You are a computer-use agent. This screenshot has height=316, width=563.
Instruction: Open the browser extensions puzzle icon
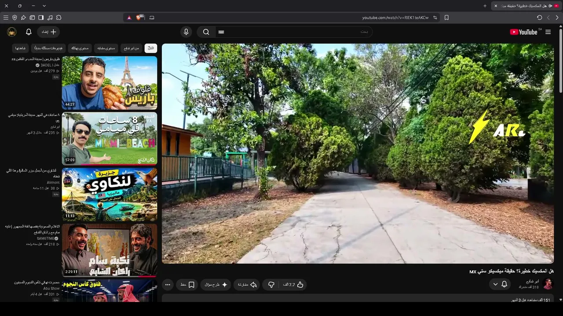[58, 18]
